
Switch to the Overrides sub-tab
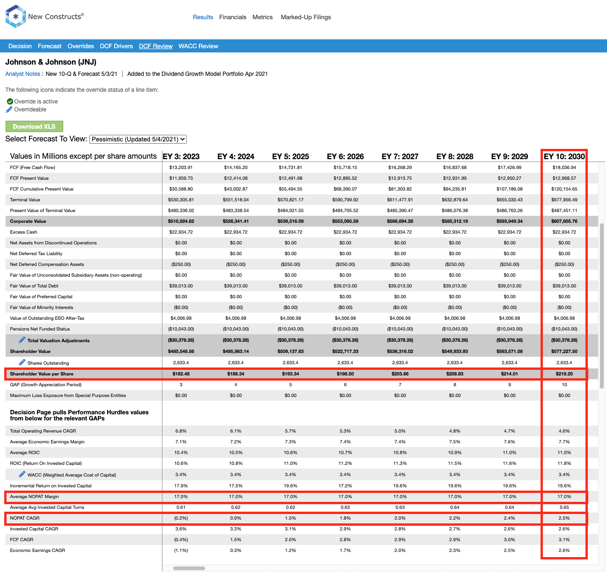(80, 46)
